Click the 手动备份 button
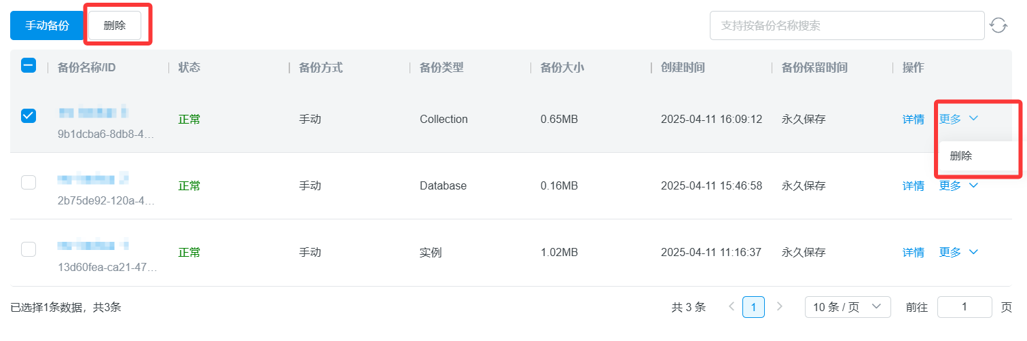 click(x=47, y=25)
